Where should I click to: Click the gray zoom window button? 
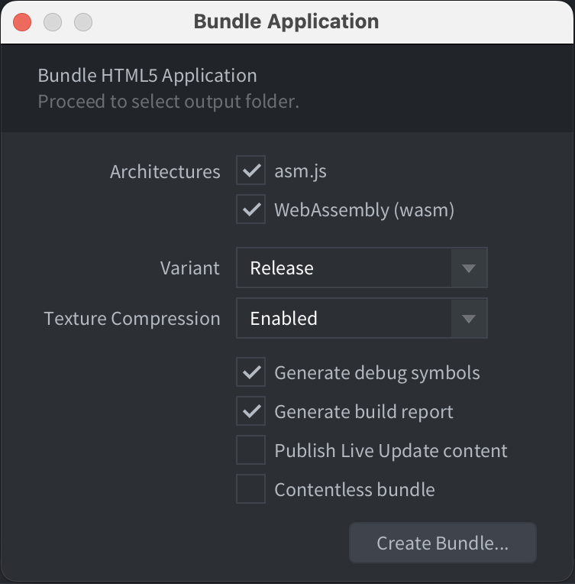(82, 21)
